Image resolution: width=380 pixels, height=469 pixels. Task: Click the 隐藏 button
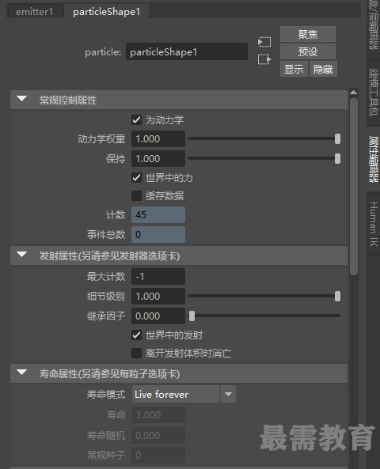[323, 69]
